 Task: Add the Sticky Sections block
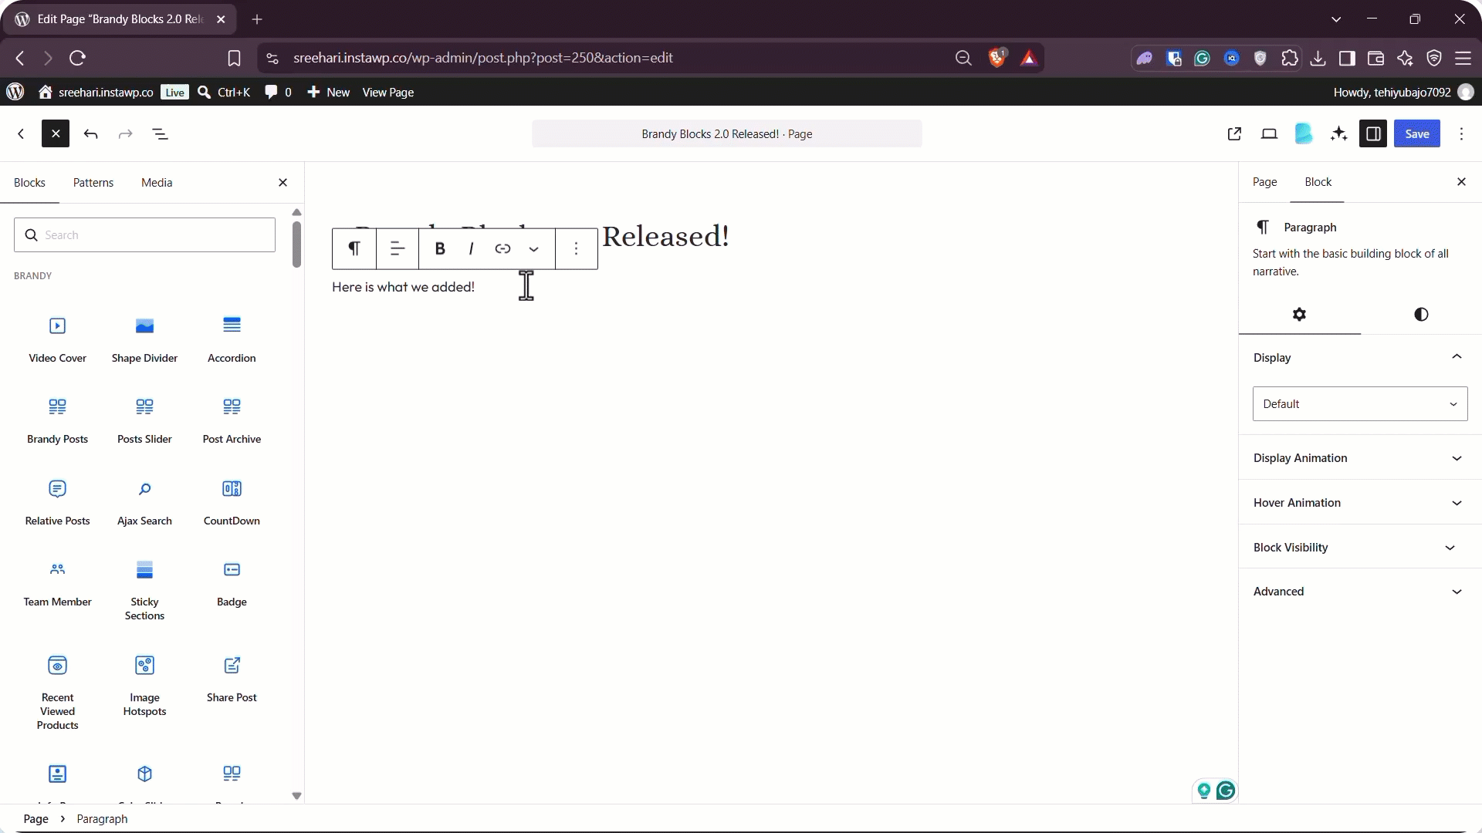(144, 590)
